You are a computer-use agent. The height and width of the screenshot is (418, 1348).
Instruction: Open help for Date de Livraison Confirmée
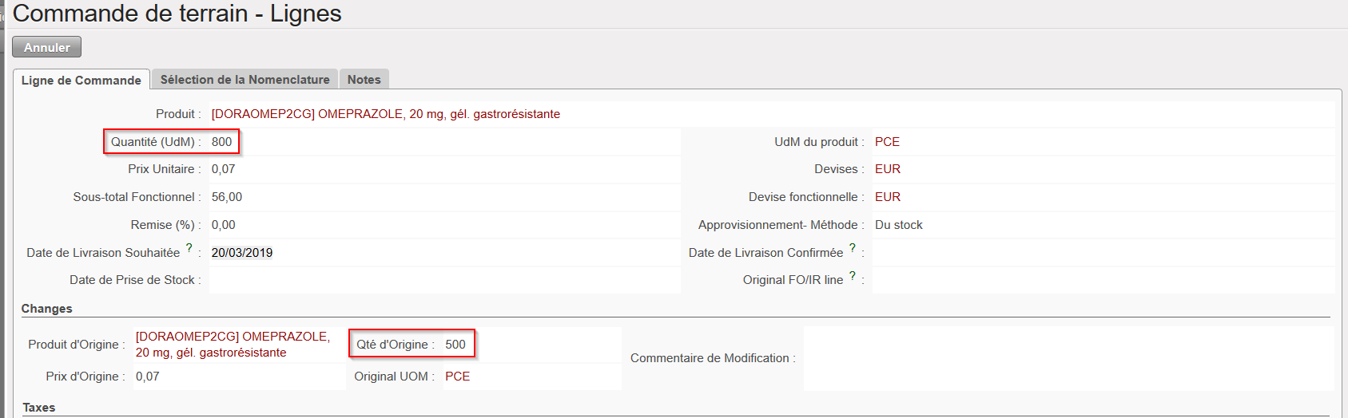tap(853, 248)
